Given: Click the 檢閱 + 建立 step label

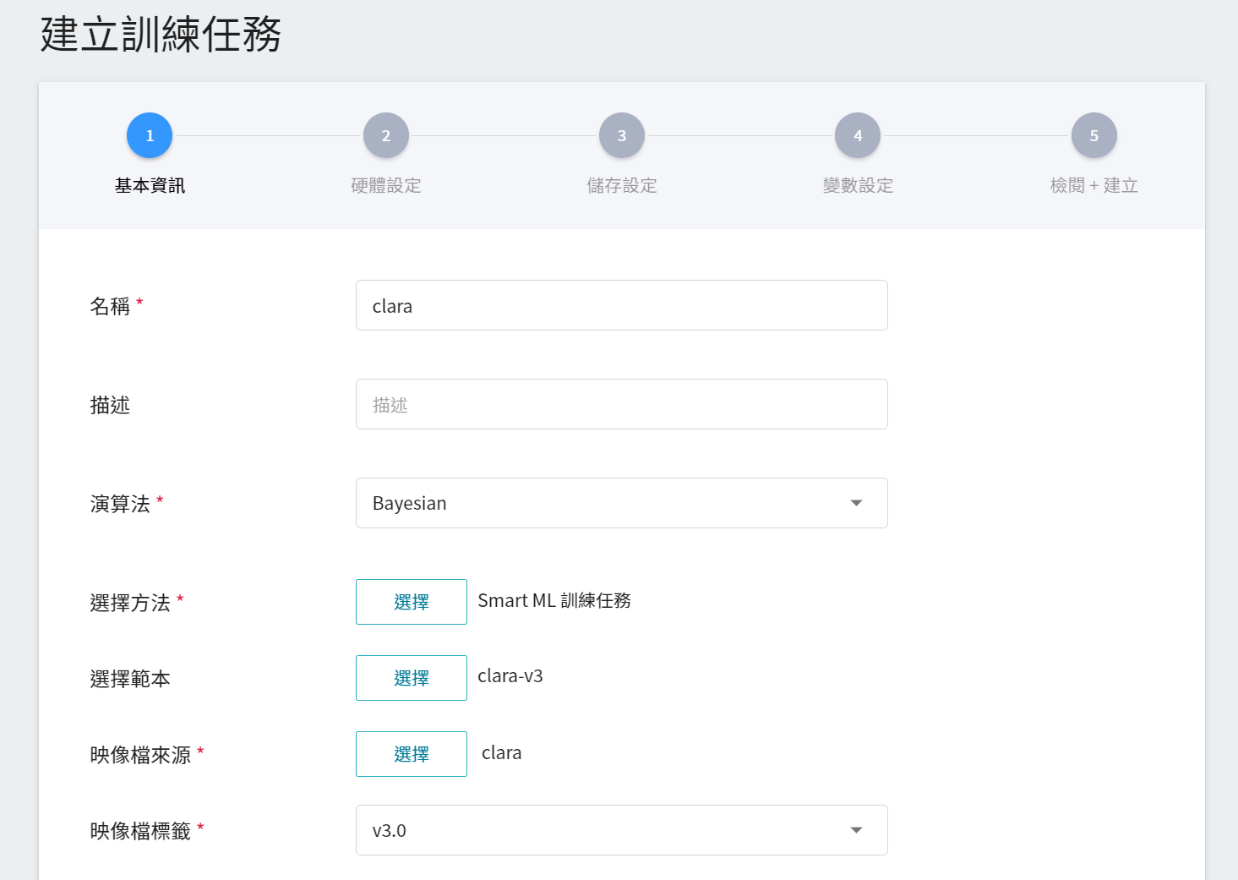Looking at the screenshot, I should [1093, 185].
